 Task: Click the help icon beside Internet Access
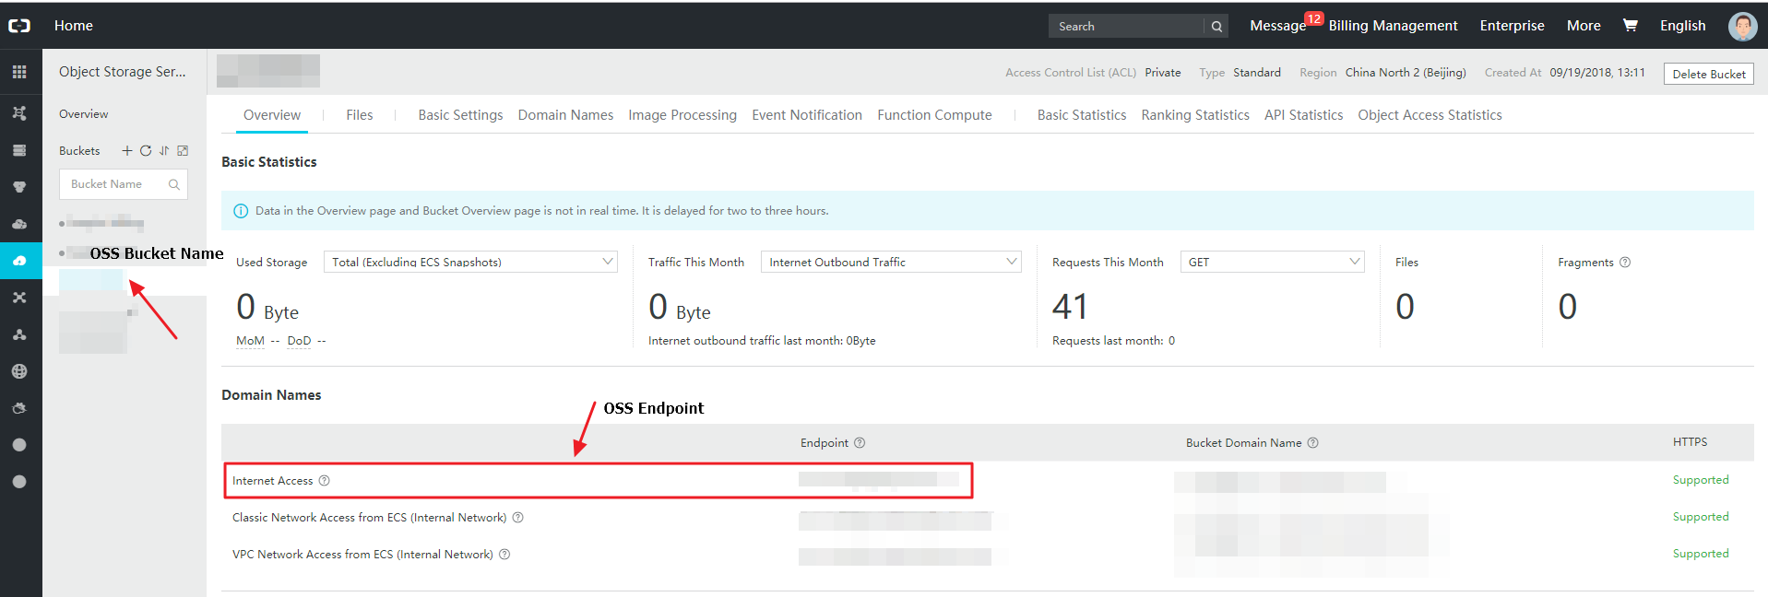(x=324, y=481)
